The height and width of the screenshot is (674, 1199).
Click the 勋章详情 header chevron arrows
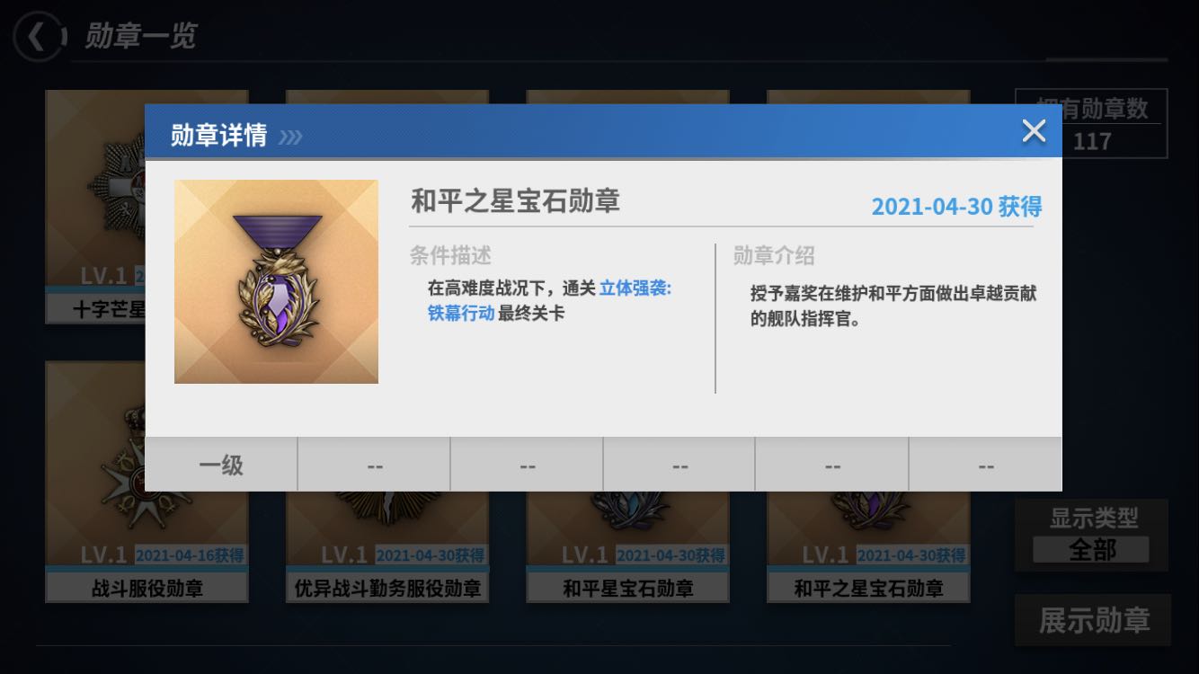(x=290, y=137)
